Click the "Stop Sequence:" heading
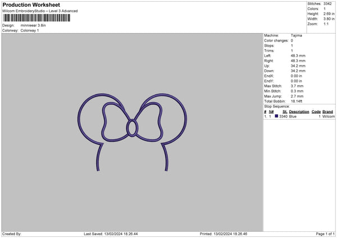The width and height of the screenshot is (337, 238). 277,107
